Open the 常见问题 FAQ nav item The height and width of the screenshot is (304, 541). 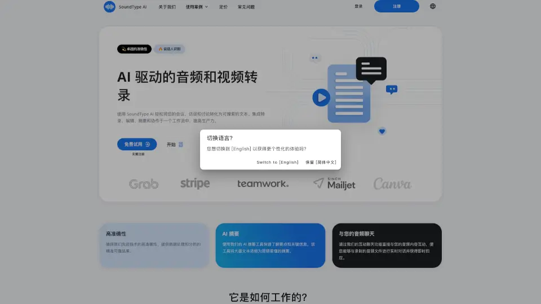246,7
